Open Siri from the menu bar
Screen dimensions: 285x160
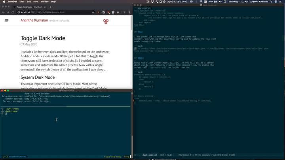(x=276, y=2)
